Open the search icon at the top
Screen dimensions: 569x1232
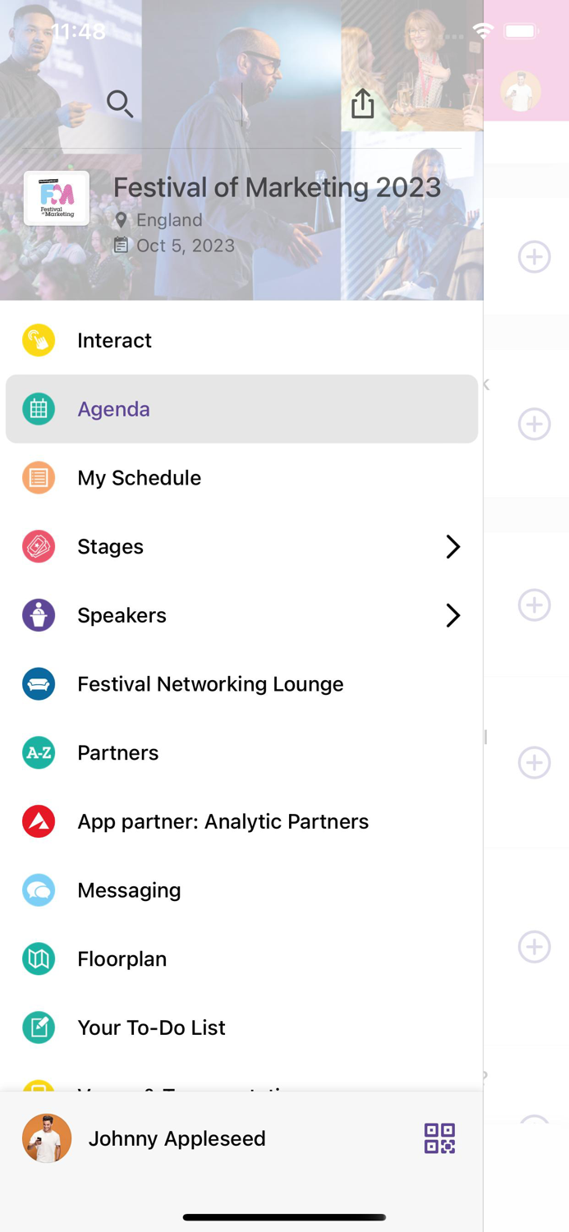(119, 104)
